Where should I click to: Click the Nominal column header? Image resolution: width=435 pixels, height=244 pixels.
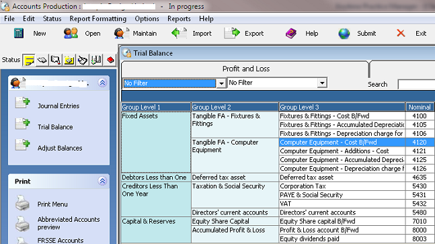[x=420, y=107]
